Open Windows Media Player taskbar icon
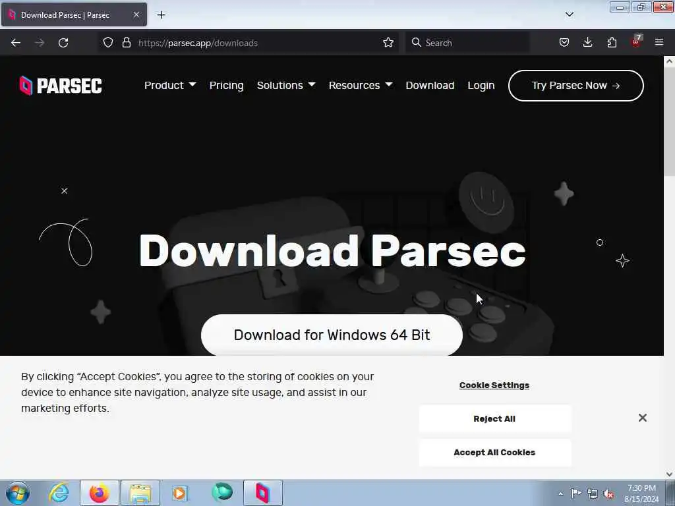The width and height of the screenshot is (675, 506). pyautogui.click(x=180, y=493)
